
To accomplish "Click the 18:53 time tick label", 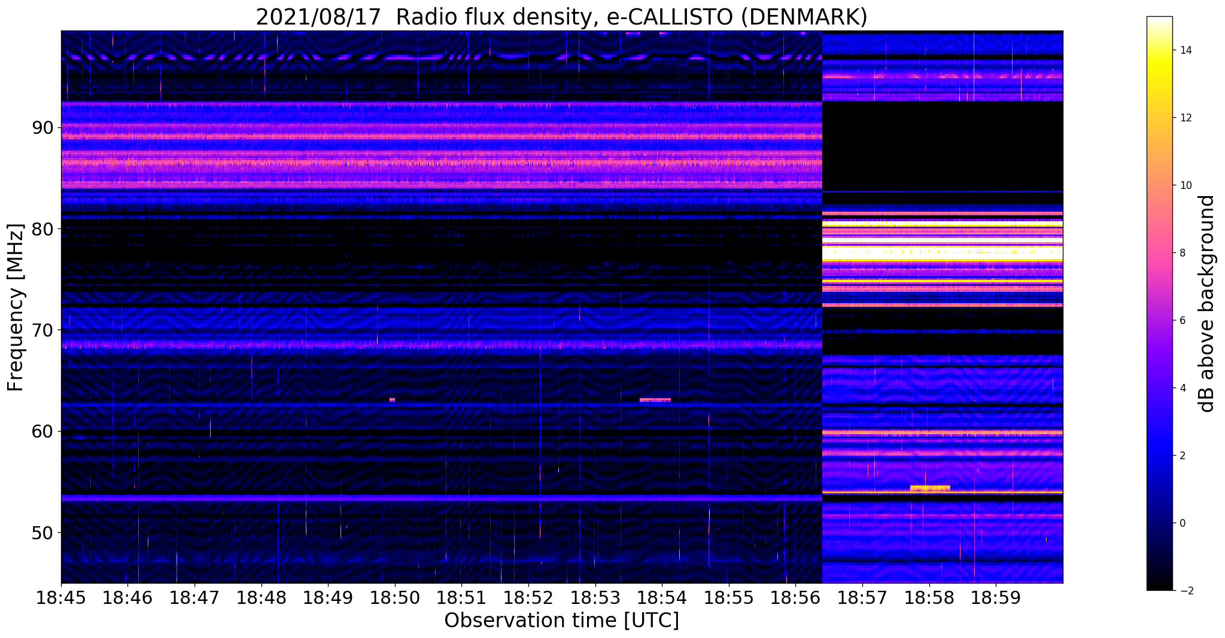I will point(595,598).
